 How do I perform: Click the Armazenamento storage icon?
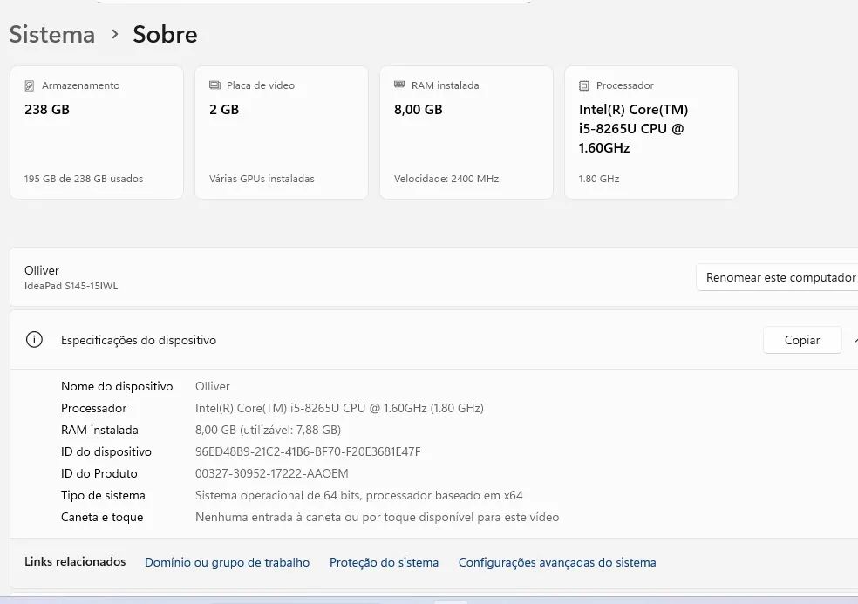pos(31,85)
